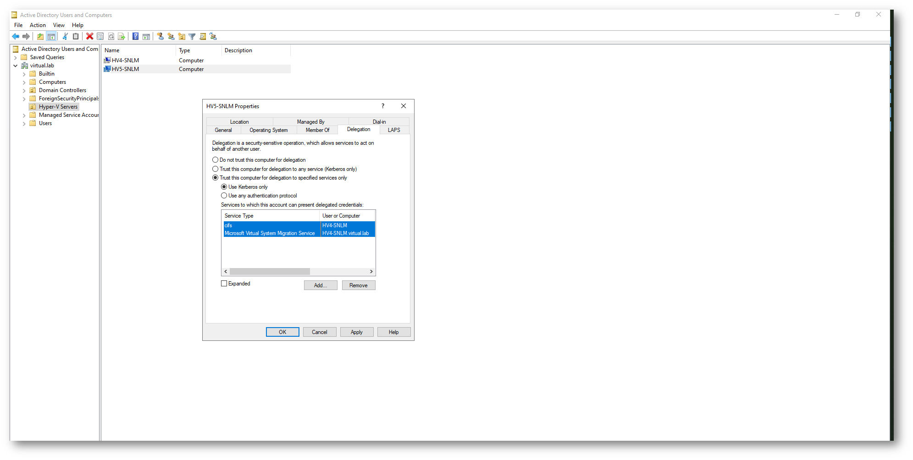Close the HV5-SNLM Properties dialog

[404, 106]
